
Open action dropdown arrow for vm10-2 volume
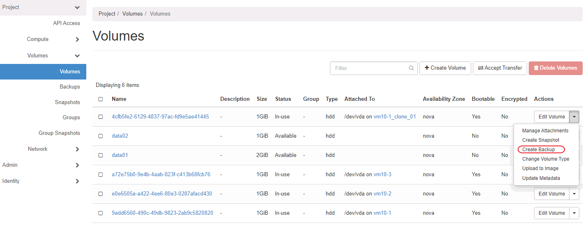(574, 194)
